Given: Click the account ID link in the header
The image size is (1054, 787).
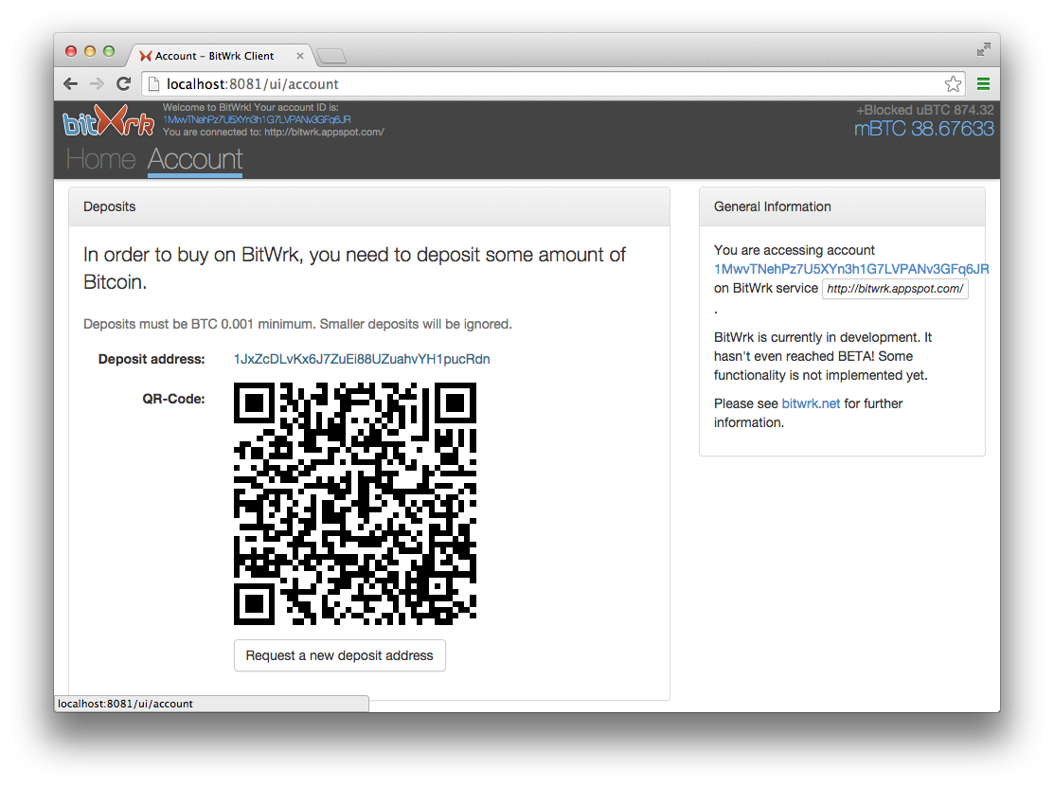Looking at the screenshot, I should [257, 119].
